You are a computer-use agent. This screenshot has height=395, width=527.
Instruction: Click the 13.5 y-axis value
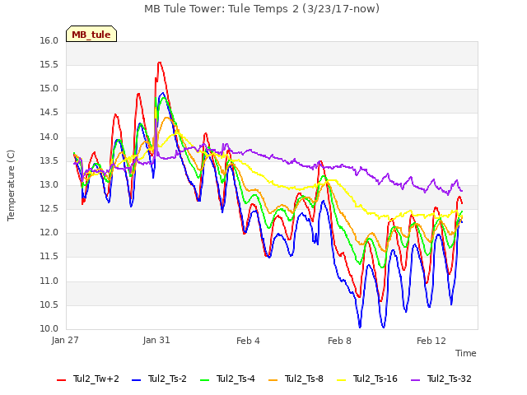(x=49, y=160)
